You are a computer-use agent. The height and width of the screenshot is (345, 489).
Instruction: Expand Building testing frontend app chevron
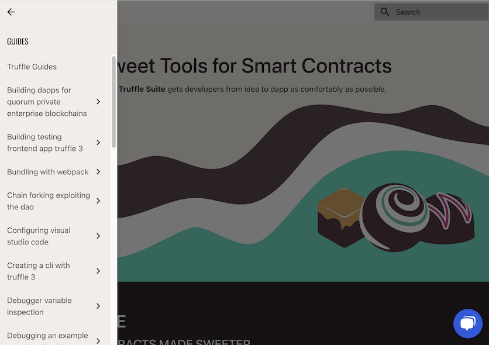(98, 143)
